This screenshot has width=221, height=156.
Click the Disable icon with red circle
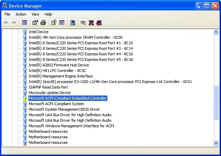pos(99,22)
